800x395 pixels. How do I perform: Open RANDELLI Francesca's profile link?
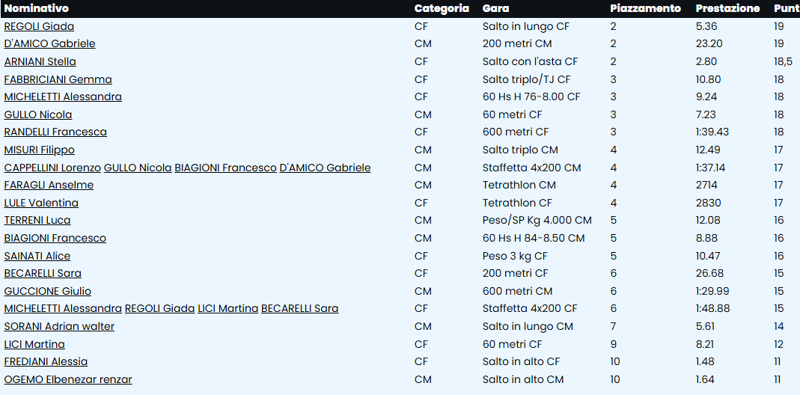(x=55, y=132)
